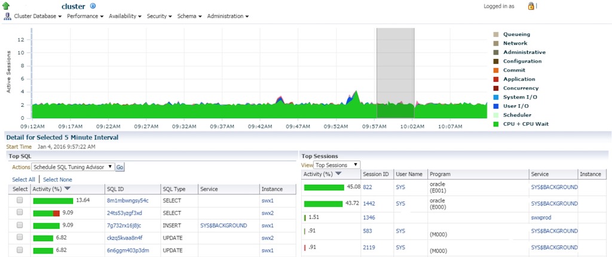Open the Schedule SQL Tuning Advisor dropdown
The image size is (612, 257).
(72, 168)
